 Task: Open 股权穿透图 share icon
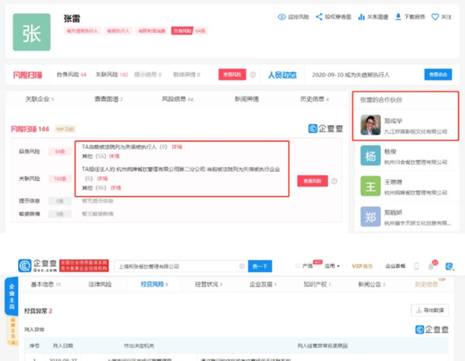[319, 17]
